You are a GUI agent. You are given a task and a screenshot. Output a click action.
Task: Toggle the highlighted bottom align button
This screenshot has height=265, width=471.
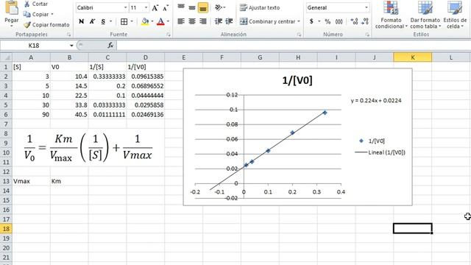(203, 8)
